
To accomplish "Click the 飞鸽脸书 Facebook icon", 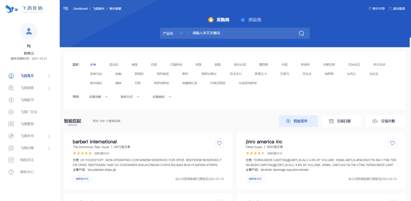I will [x=11, y=100].
